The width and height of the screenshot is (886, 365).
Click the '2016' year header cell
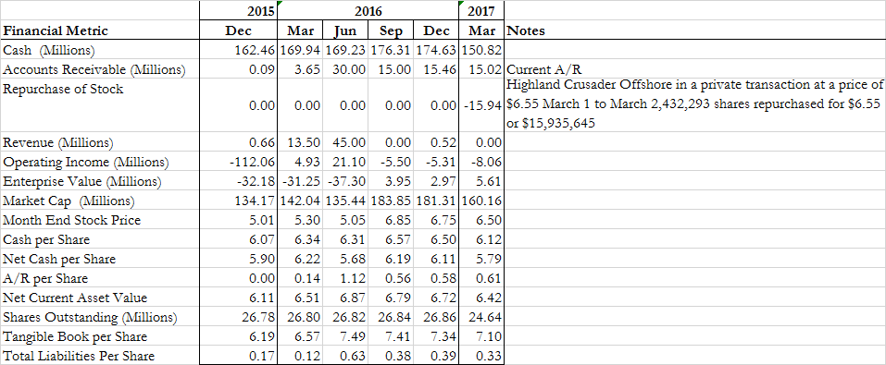click(x=368, y=11)
